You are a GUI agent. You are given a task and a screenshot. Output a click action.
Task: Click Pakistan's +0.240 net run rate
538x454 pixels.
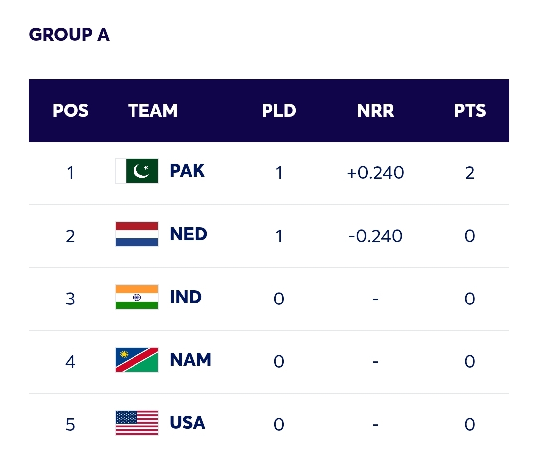(375, 173)
